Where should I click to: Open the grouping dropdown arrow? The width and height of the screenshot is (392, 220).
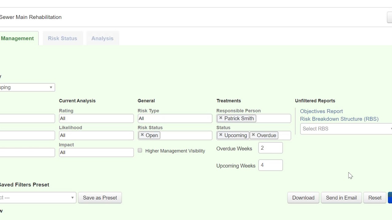51,87
